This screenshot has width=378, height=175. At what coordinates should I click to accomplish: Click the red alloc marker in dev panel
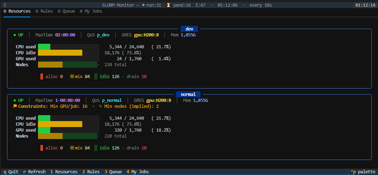(42, 77)
